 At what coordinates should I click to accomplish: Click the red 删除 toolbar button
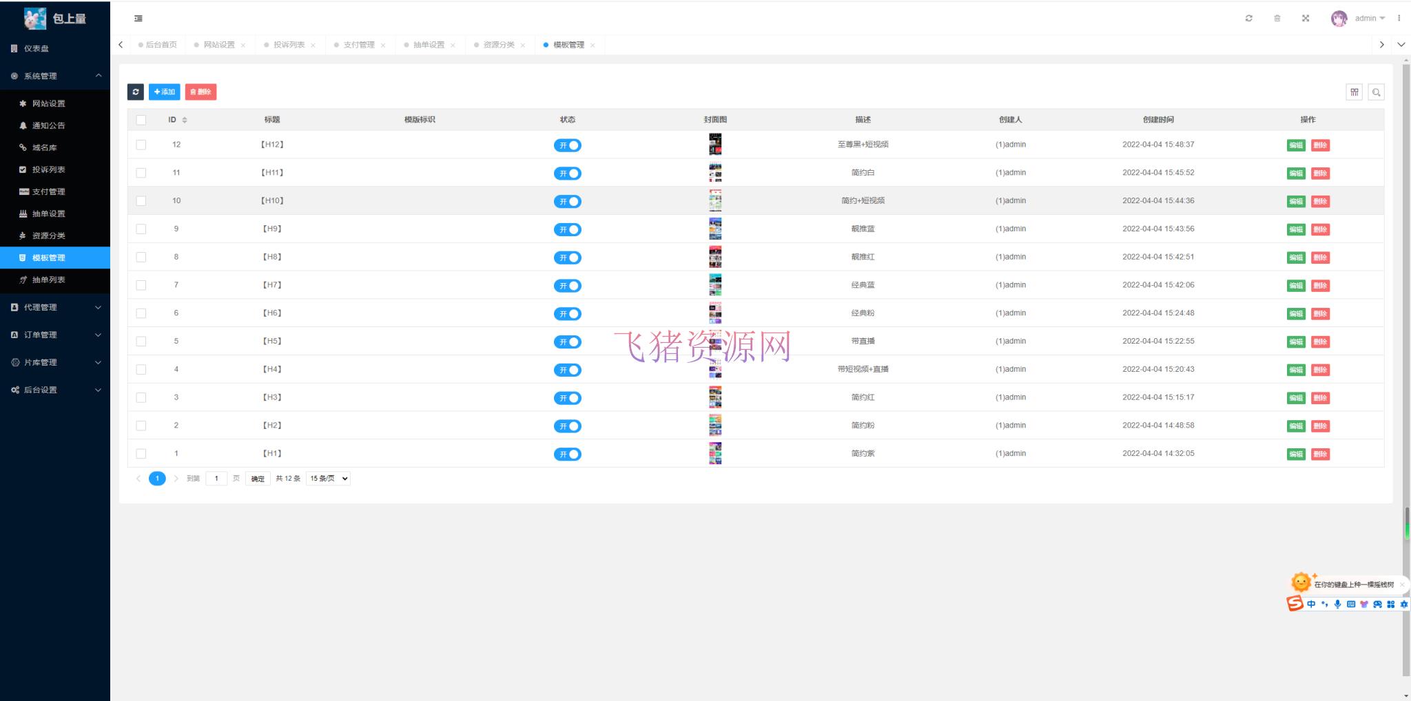point(200,92)
